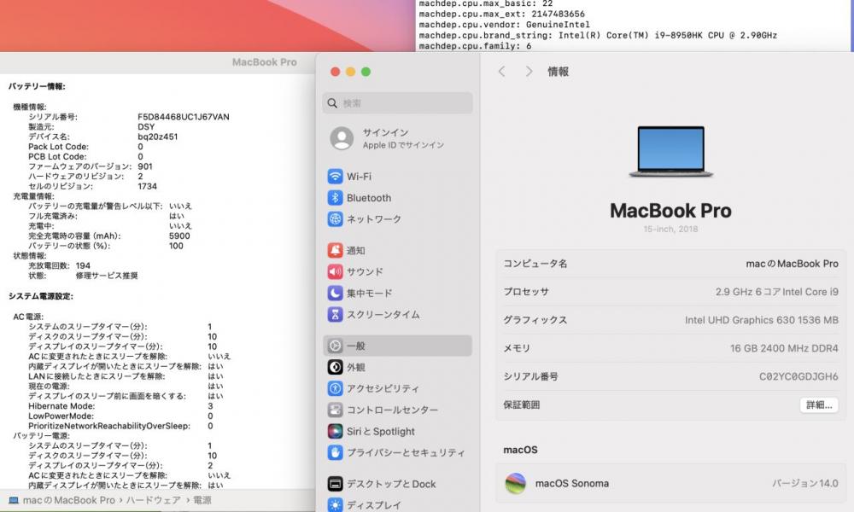This screenshot has width=854, height=512.
Task: Close the System Settings window
Action: 336,72
